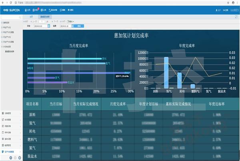Select first tree item under sidebar search

click(x=5, y=23)
